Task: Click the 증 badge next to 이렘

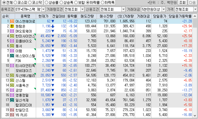Action: tap(12, 51)
